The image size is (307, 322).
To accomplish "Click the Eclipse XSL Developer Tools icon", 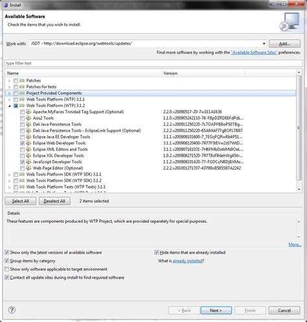I will (28, 155).
